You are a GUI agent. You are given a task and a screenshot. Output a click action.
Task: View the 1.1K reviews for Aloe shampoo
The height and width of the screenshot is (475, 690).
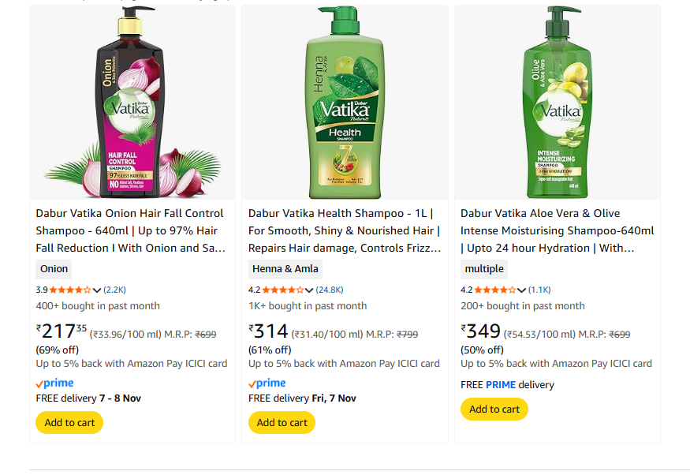pos(540,290)
